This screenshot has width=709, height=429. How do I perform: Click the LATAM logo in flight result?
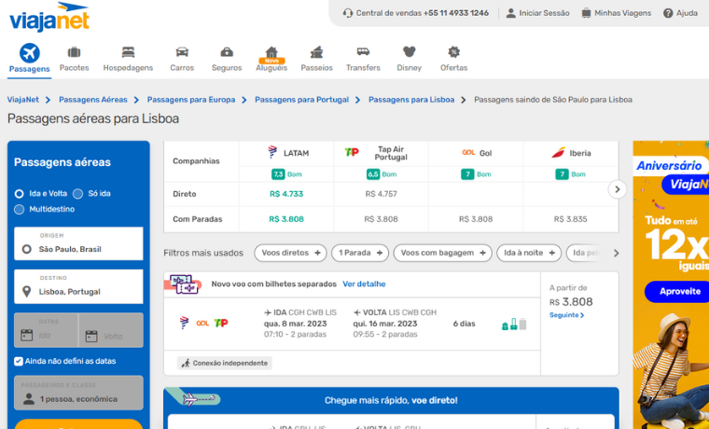[184, 323]
